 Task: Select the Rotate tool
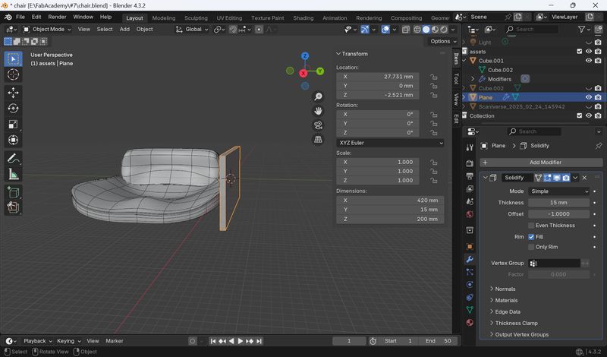pos(13,109)
